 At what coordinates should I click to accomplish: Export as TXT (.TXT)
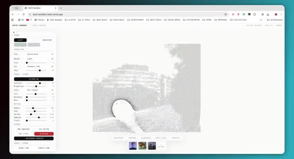24,134
